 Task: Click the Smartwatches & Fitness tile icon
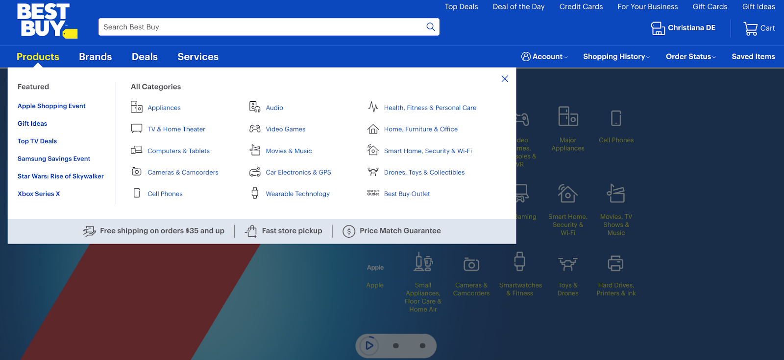[x=520, y=261]
